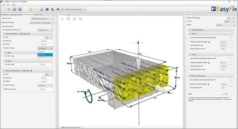Open a project with the folder icon
The height and width of the screenshot is (129, 238).
pyautogui.click(x=9, y=10)
